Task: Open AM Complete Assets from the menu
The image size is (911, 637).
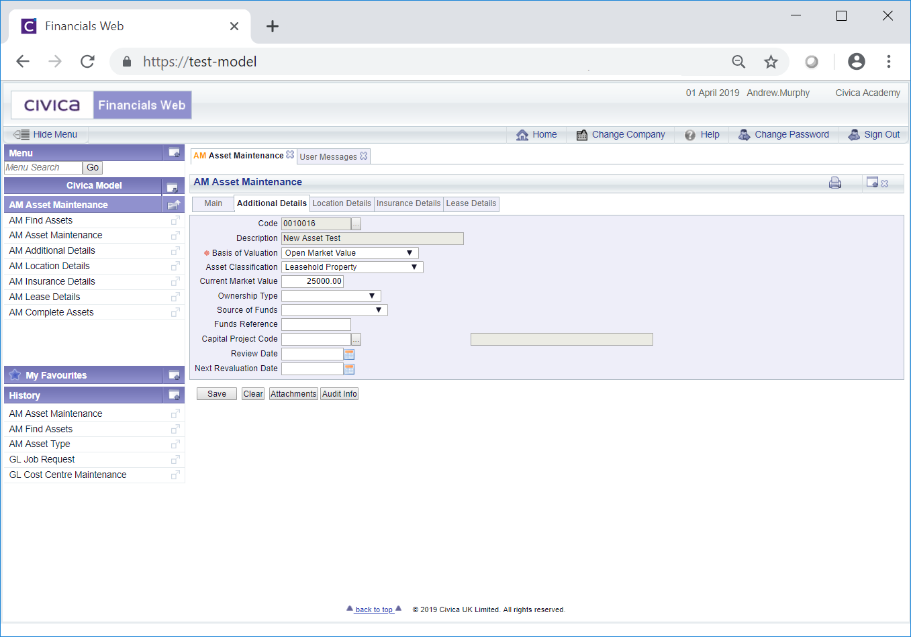Action: [51, 312]
